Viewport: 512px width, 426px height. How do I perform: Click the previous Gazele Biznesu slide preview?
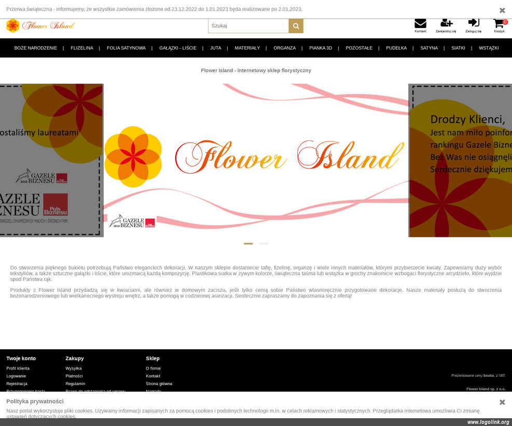click(51, 160)
